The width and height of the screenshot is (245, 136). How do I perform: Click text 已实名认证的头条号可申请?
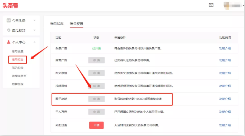tap(132, 60)
